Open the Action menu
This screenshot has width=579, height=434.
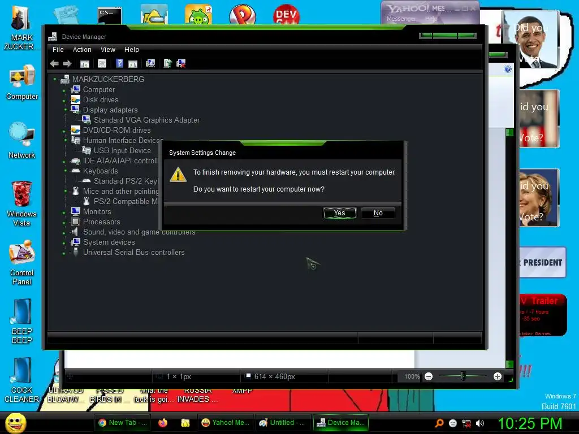(x=82, y=50)
